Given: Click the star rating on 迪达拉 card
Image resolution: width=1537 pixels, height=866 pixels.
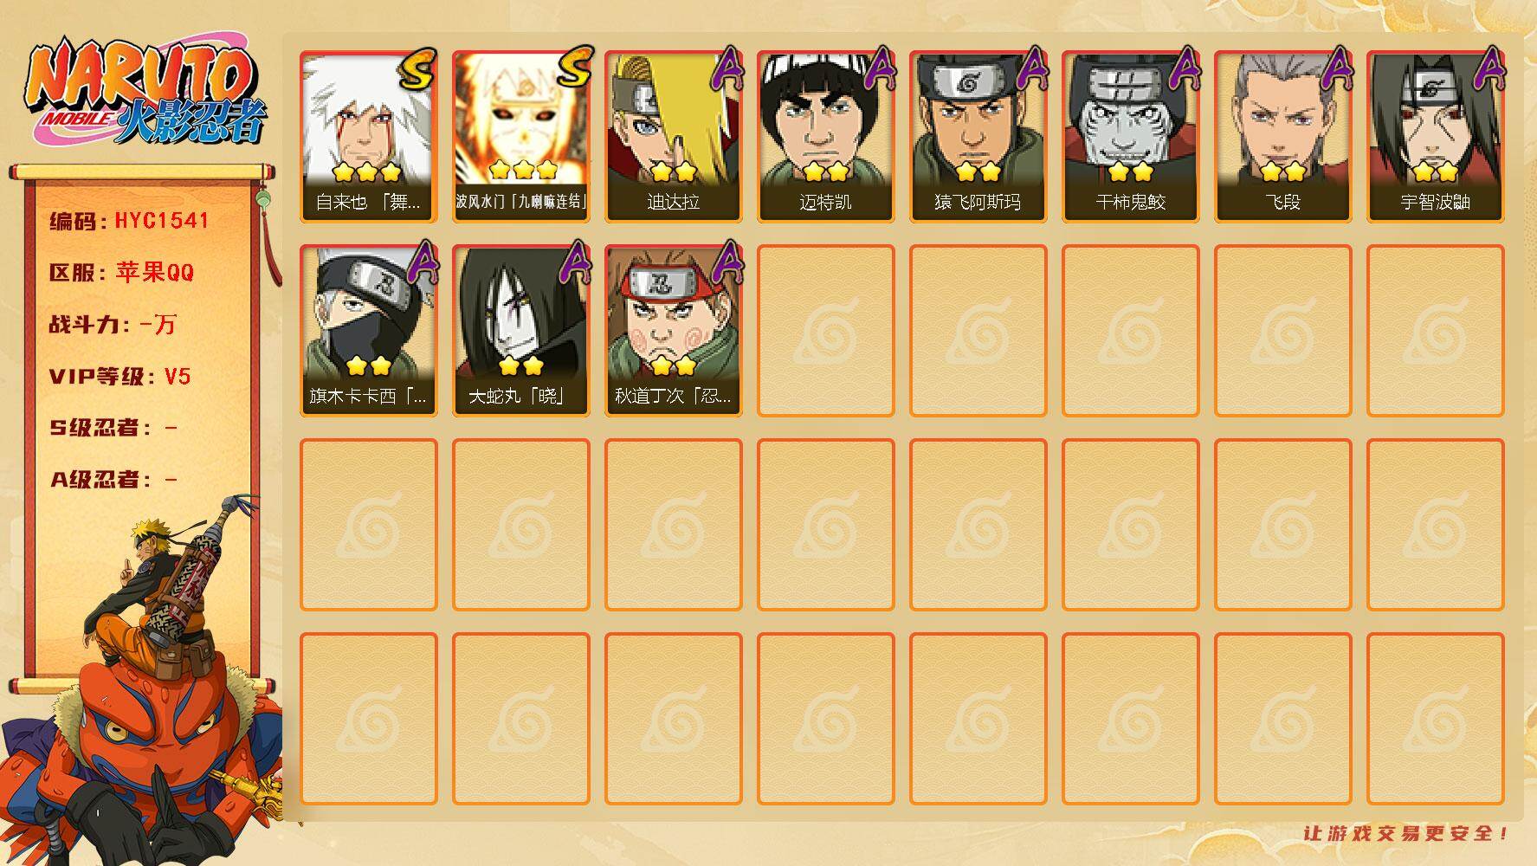Looking at the screenshot, I should click(x=674, y=171).
